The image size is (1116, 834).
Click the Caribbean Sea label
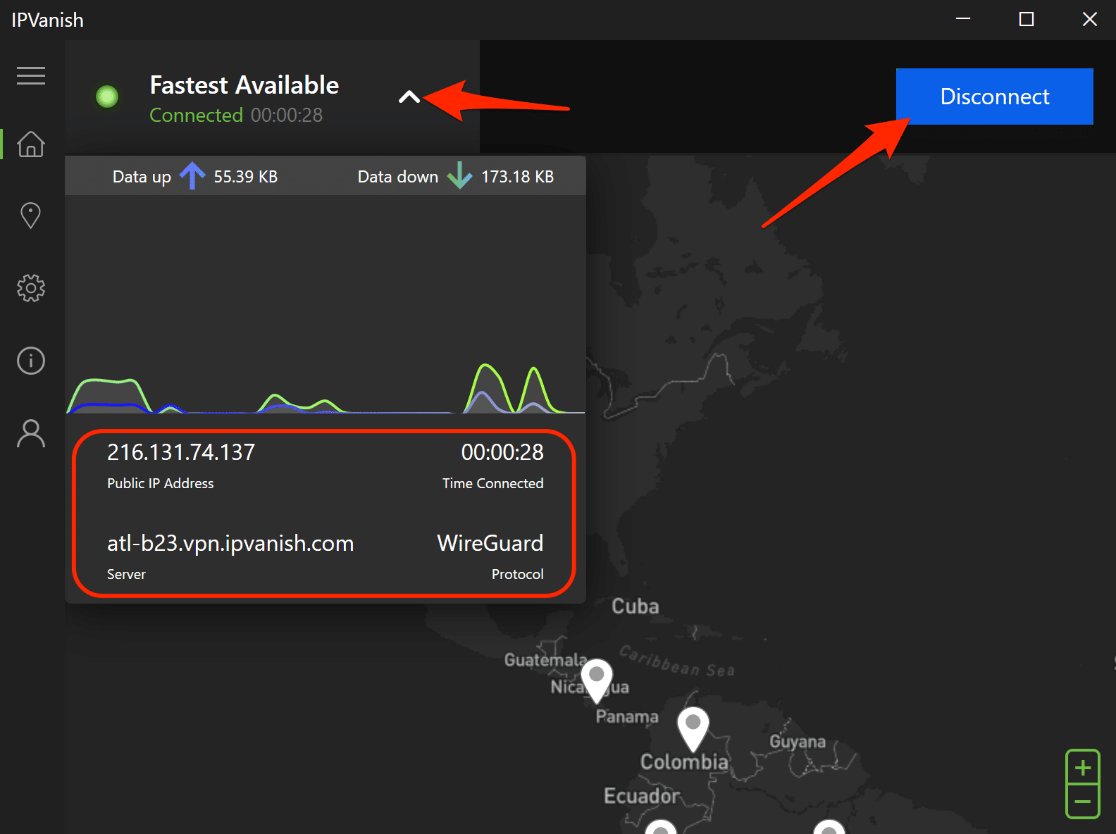pyautogui.click(x=677, y=661)
